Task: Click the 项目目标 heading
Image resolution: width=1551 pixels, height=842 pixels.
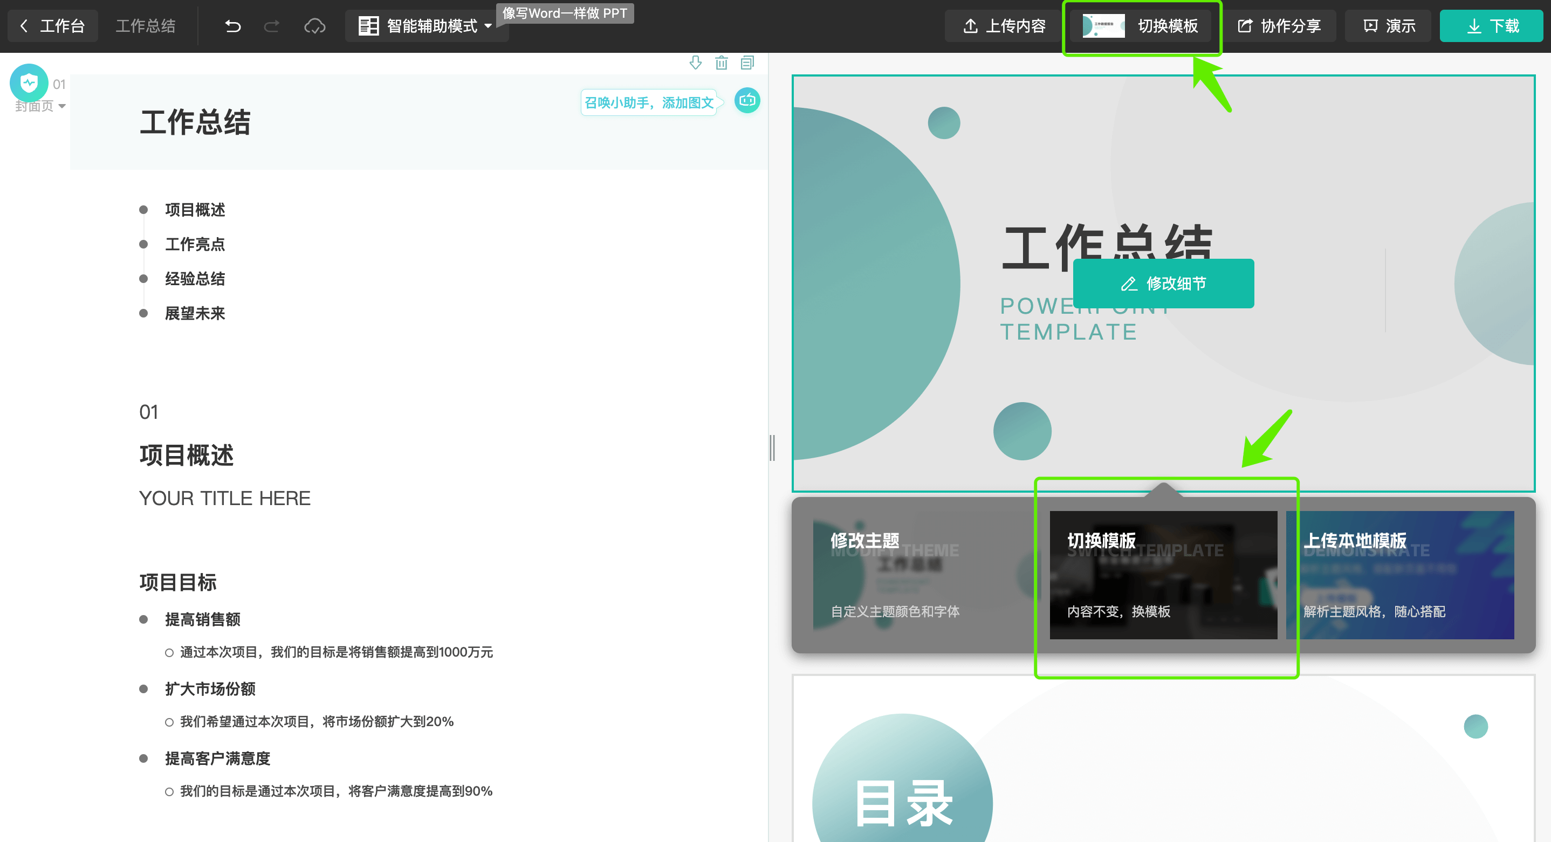Action: 177,582
